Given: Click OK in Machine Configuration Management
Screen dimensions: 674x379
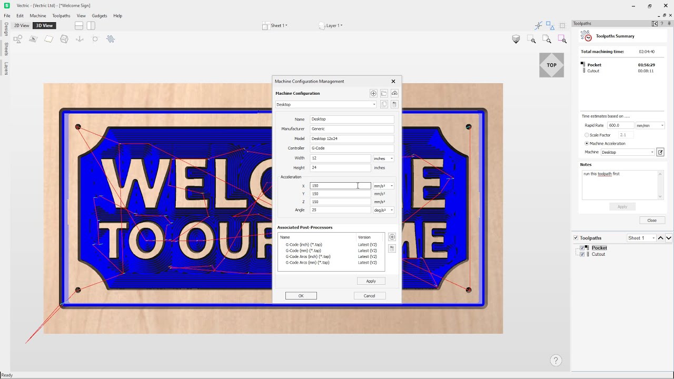Looking at the screenshot, I should click(x=301, y=296).
